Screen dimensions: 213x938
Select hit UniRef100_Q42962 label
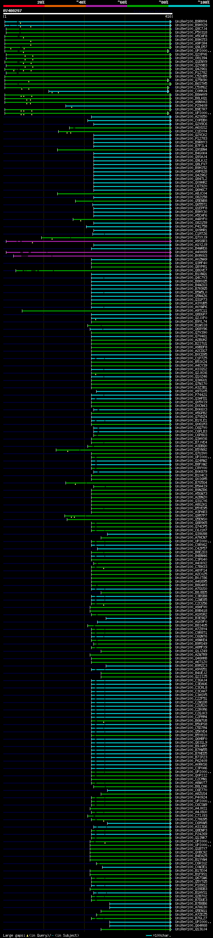coord(191,175)
